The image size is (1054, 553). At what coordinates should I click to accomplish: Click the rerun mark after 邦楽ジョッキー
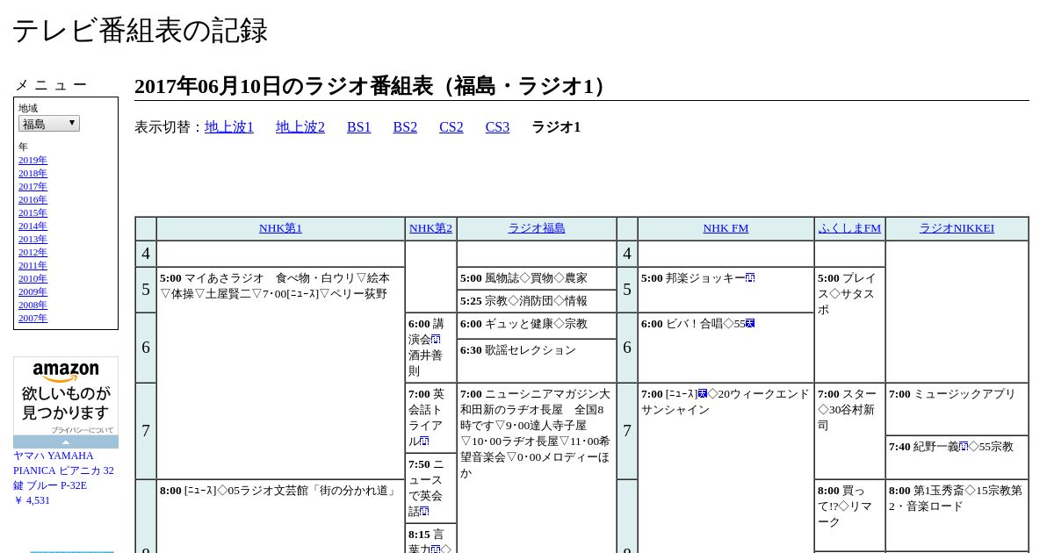point(750,278)
